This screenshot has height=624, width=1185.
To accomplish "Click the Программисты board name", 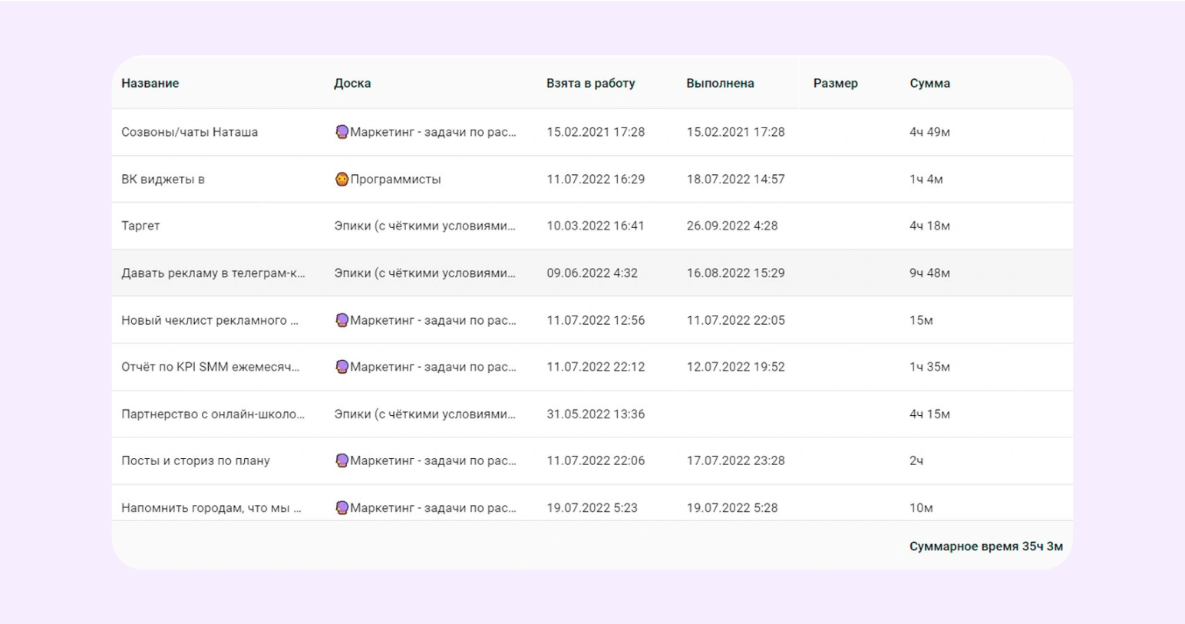I will pos(395,179).
